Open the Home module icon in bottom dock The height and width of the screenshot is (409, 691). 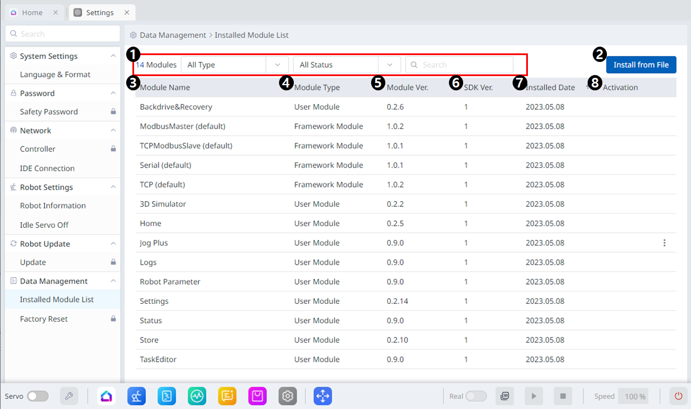[106, 396]
